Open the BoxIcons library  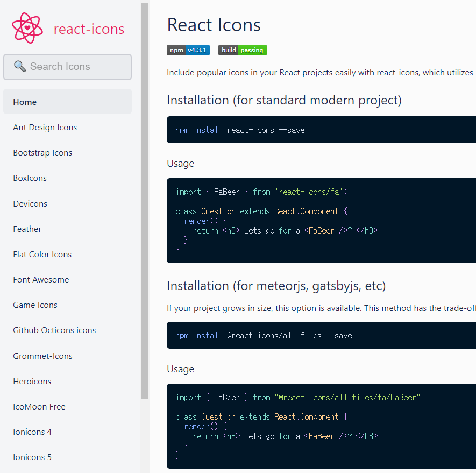point(30,178)
